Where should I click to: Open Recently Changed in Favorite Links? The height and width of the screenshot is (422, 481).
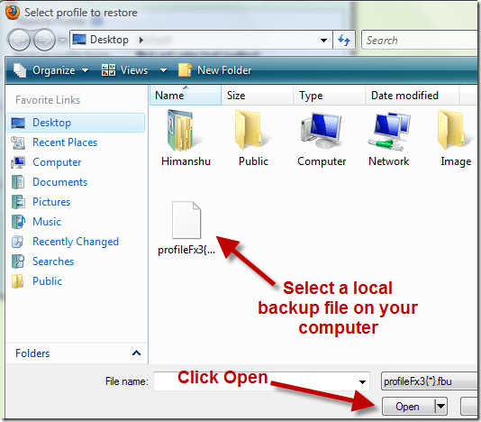[76, 242]
